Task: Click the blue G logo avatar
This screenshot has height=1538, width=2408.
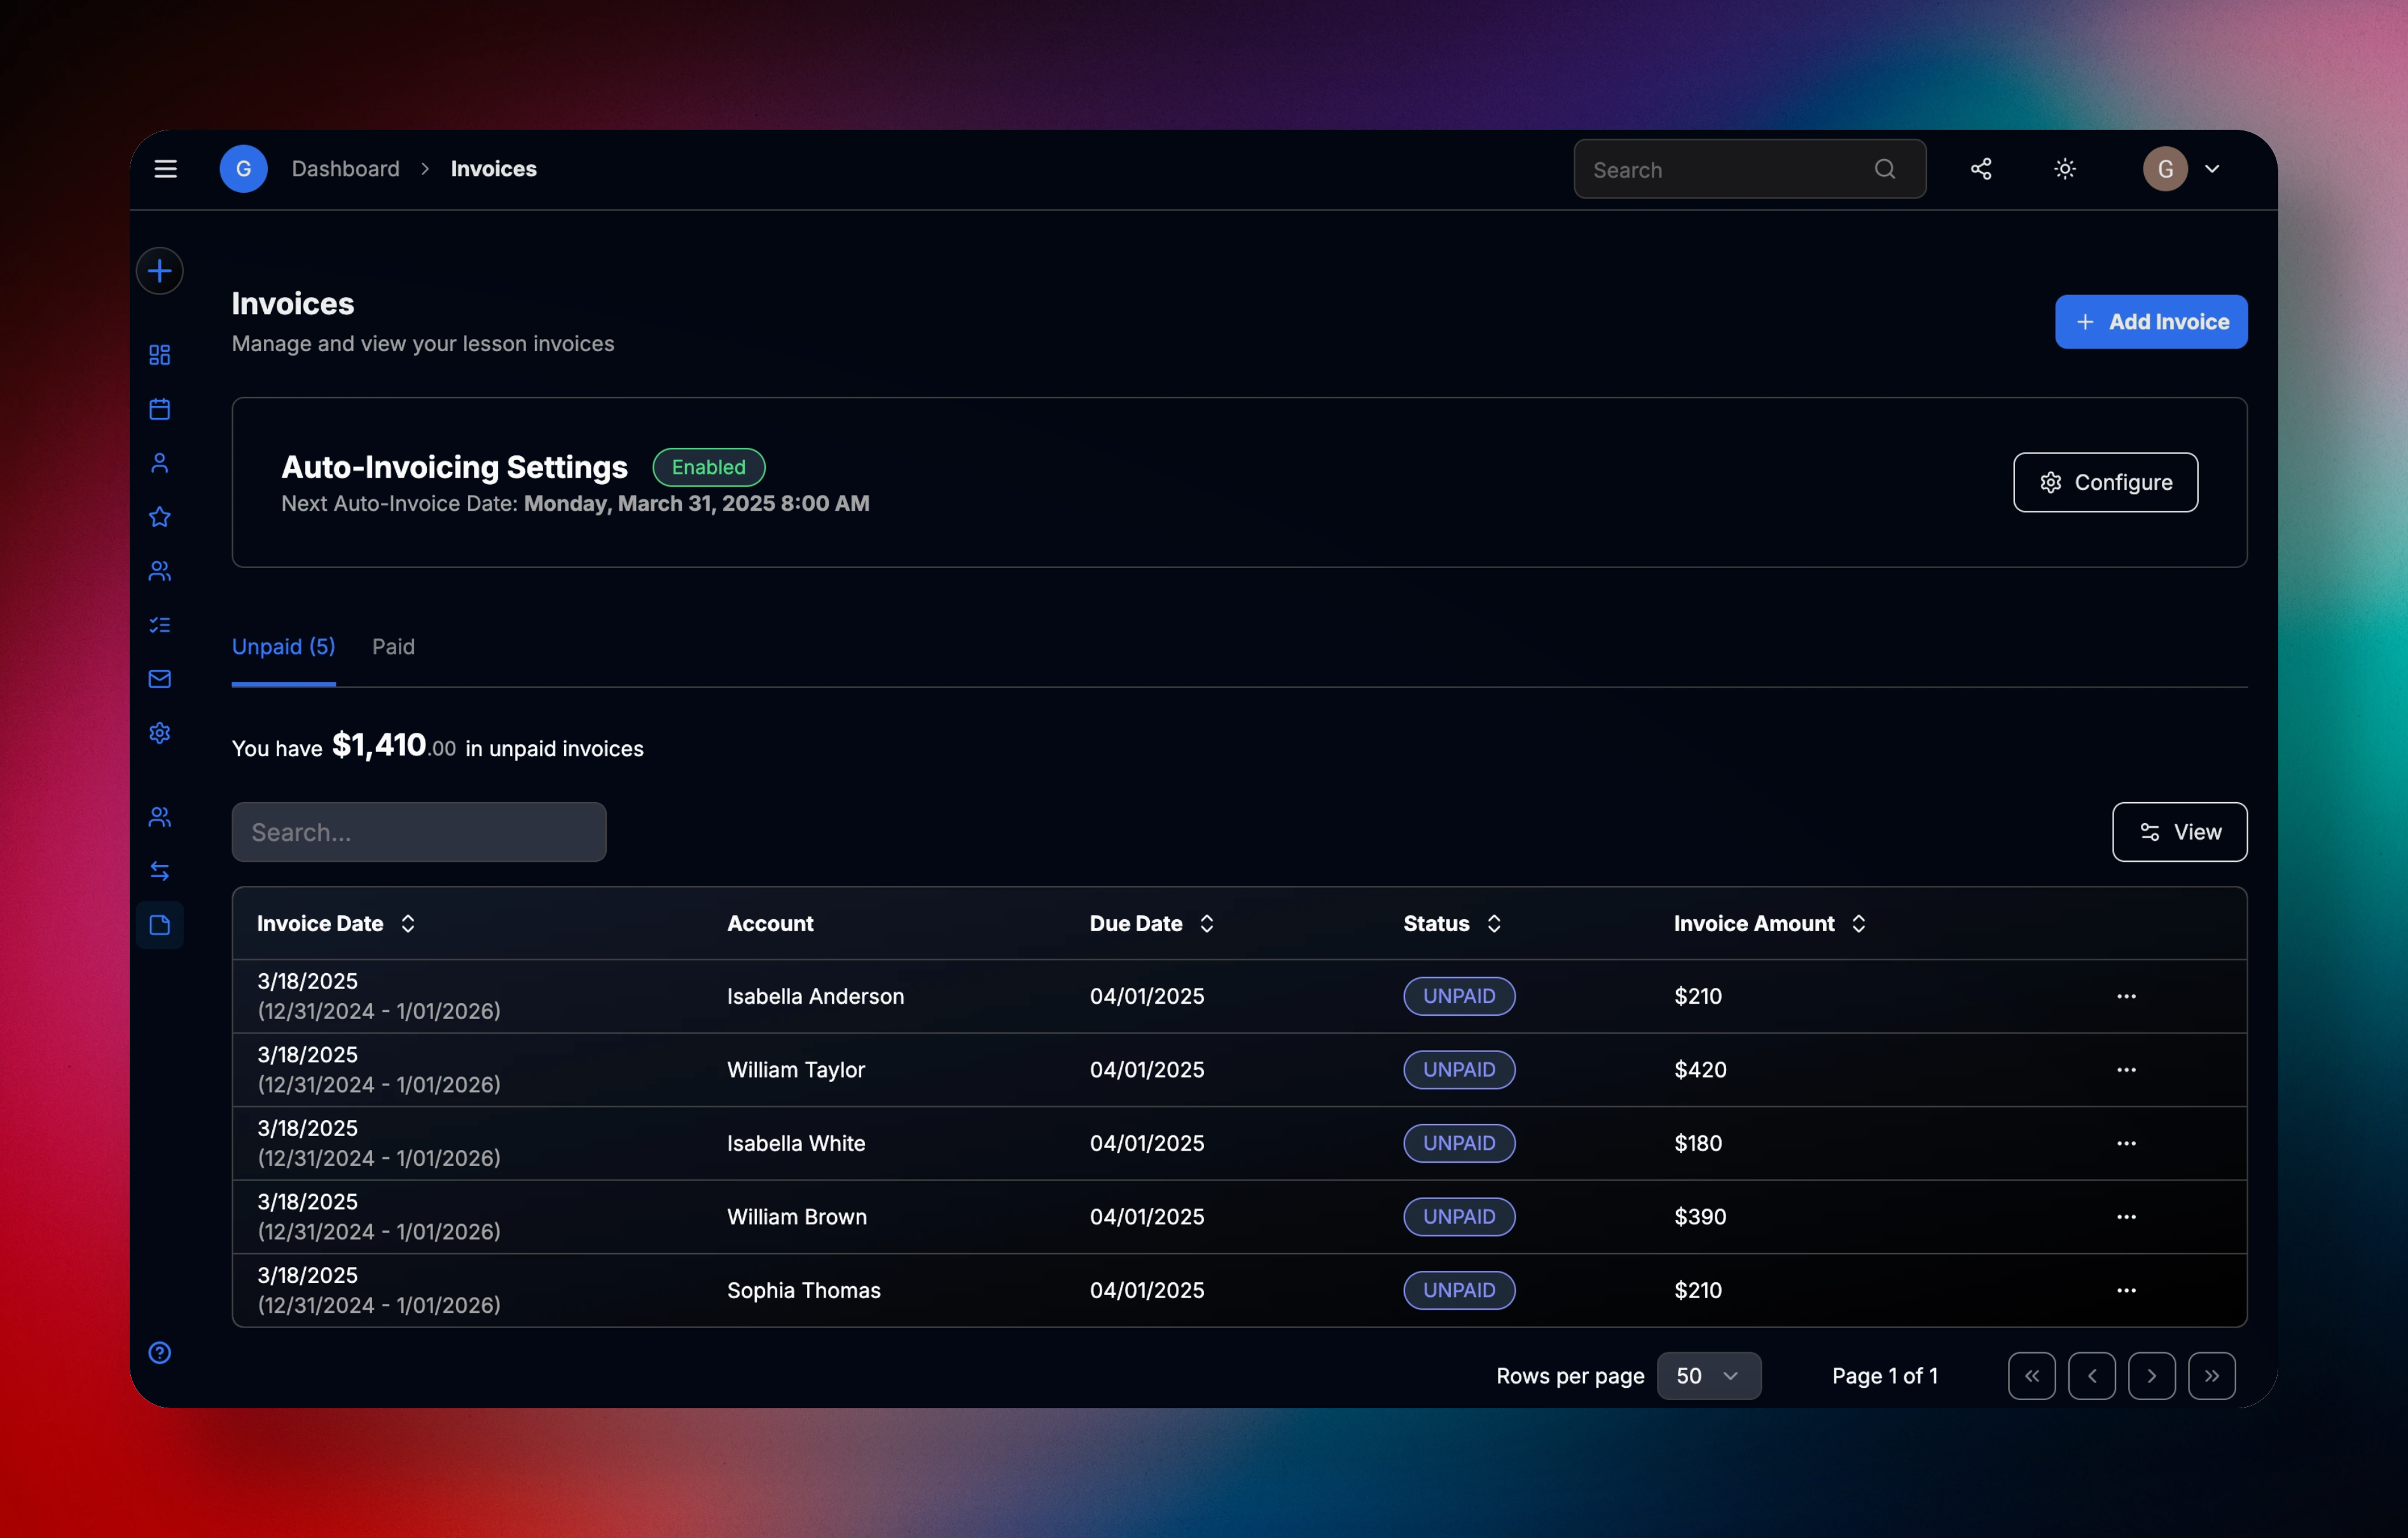Action: (243, 169)
